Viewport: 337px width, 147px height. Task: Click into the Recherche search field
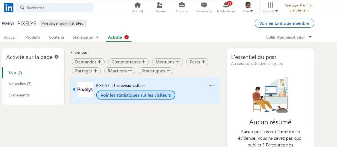pos(55,8)
